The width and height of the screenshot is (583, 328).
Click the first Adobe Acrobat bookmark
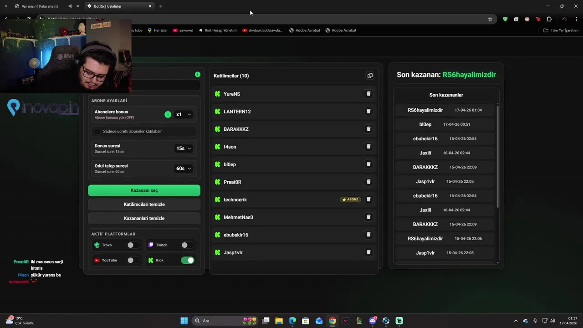click(x=304, y=30)
